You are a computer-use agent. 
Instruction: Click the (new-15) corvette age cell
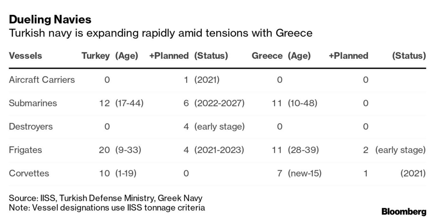point(304,173)
